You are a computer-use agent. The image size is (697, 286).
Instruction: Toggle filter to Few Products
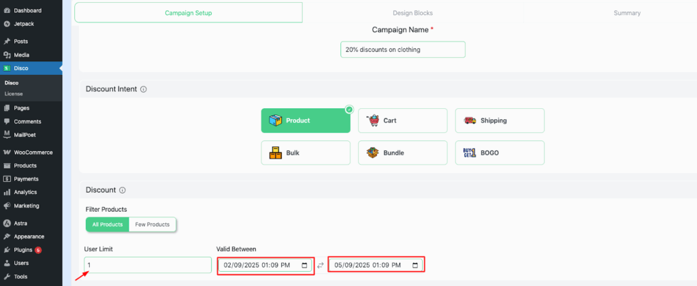tap(152, 225)
